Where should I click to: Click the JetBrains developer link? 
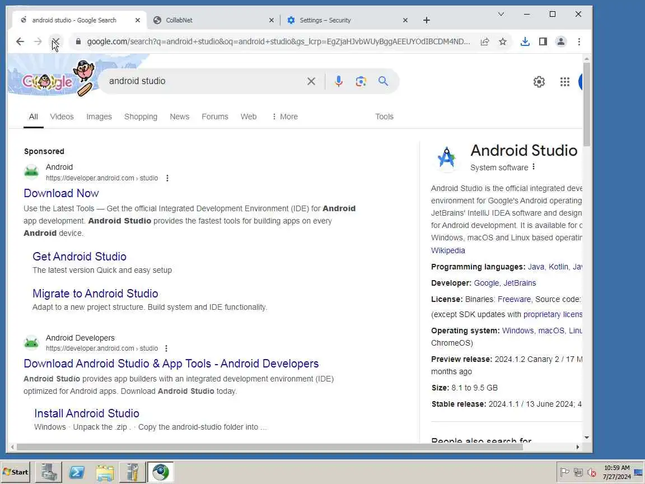pyautogui.click(x=520, y=283)
